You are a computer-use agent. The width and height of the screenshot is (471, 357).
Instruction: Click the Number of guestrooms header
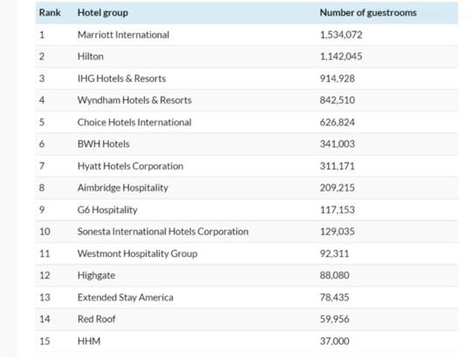(x=368, y=12)
